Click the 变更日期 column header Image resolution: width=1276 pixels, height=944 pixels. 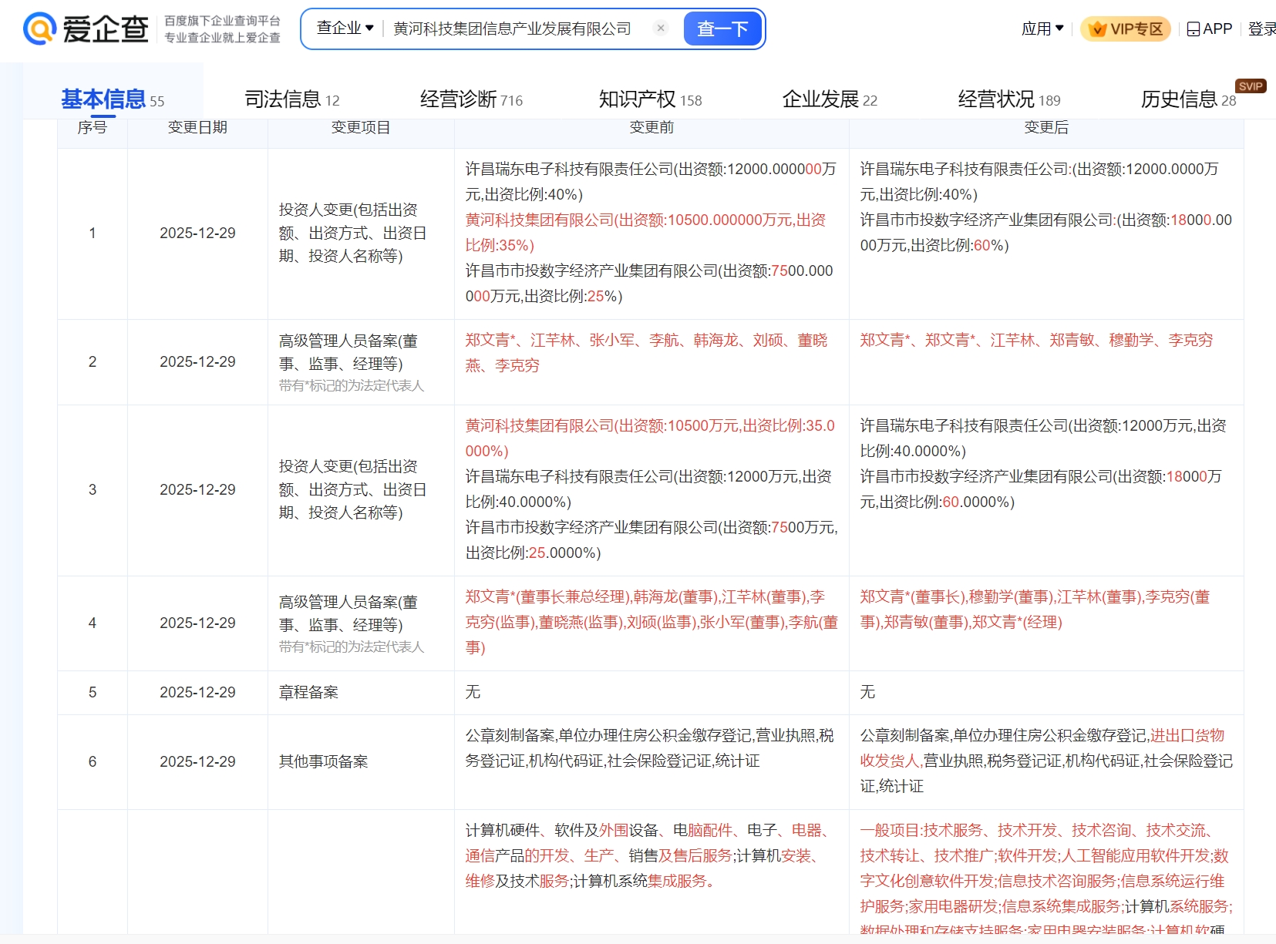(x=197, y=128)
